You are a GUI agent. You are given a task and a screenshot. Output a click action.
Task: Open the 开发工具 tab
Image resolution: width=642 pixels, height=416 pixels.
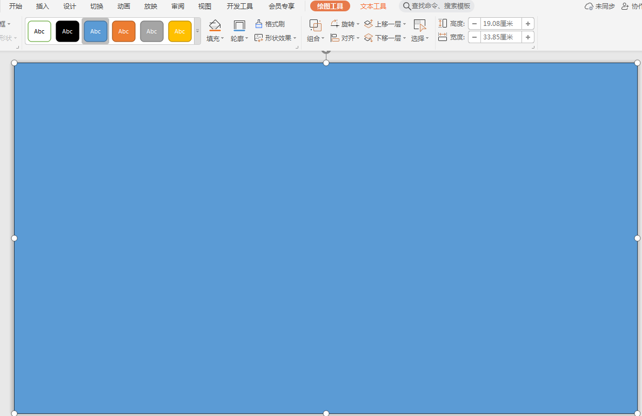point(240,6)
